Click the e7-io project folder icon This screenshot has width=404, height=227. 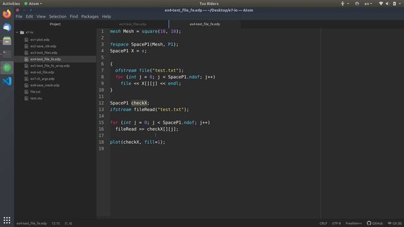pyautogui.click(x=22, y=32)
